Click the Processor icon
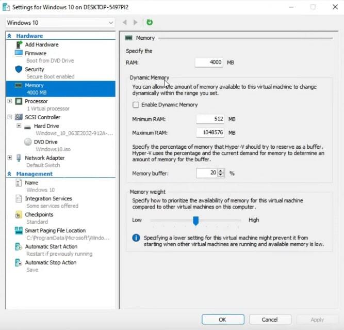The height and width of the screenshot is (330, 344). (19, 101)
